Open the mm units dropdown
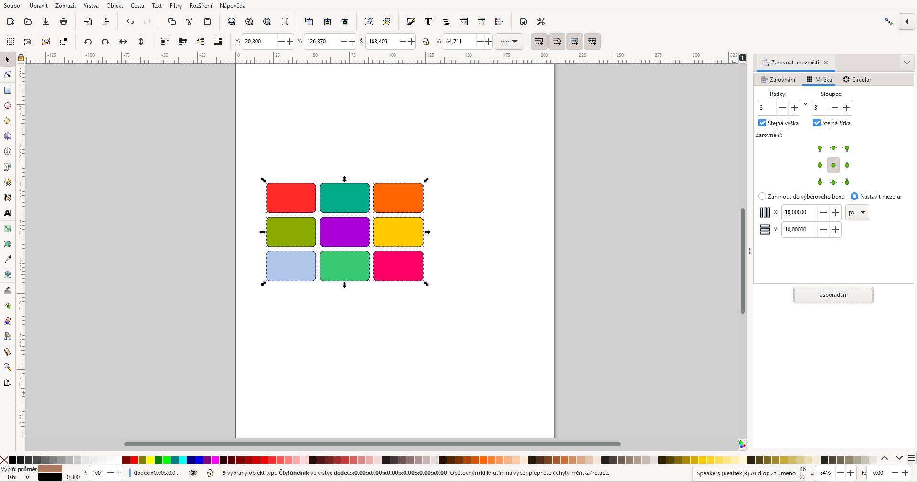The width and height of the screenshot is (917, 482). (x=509, y=42)
